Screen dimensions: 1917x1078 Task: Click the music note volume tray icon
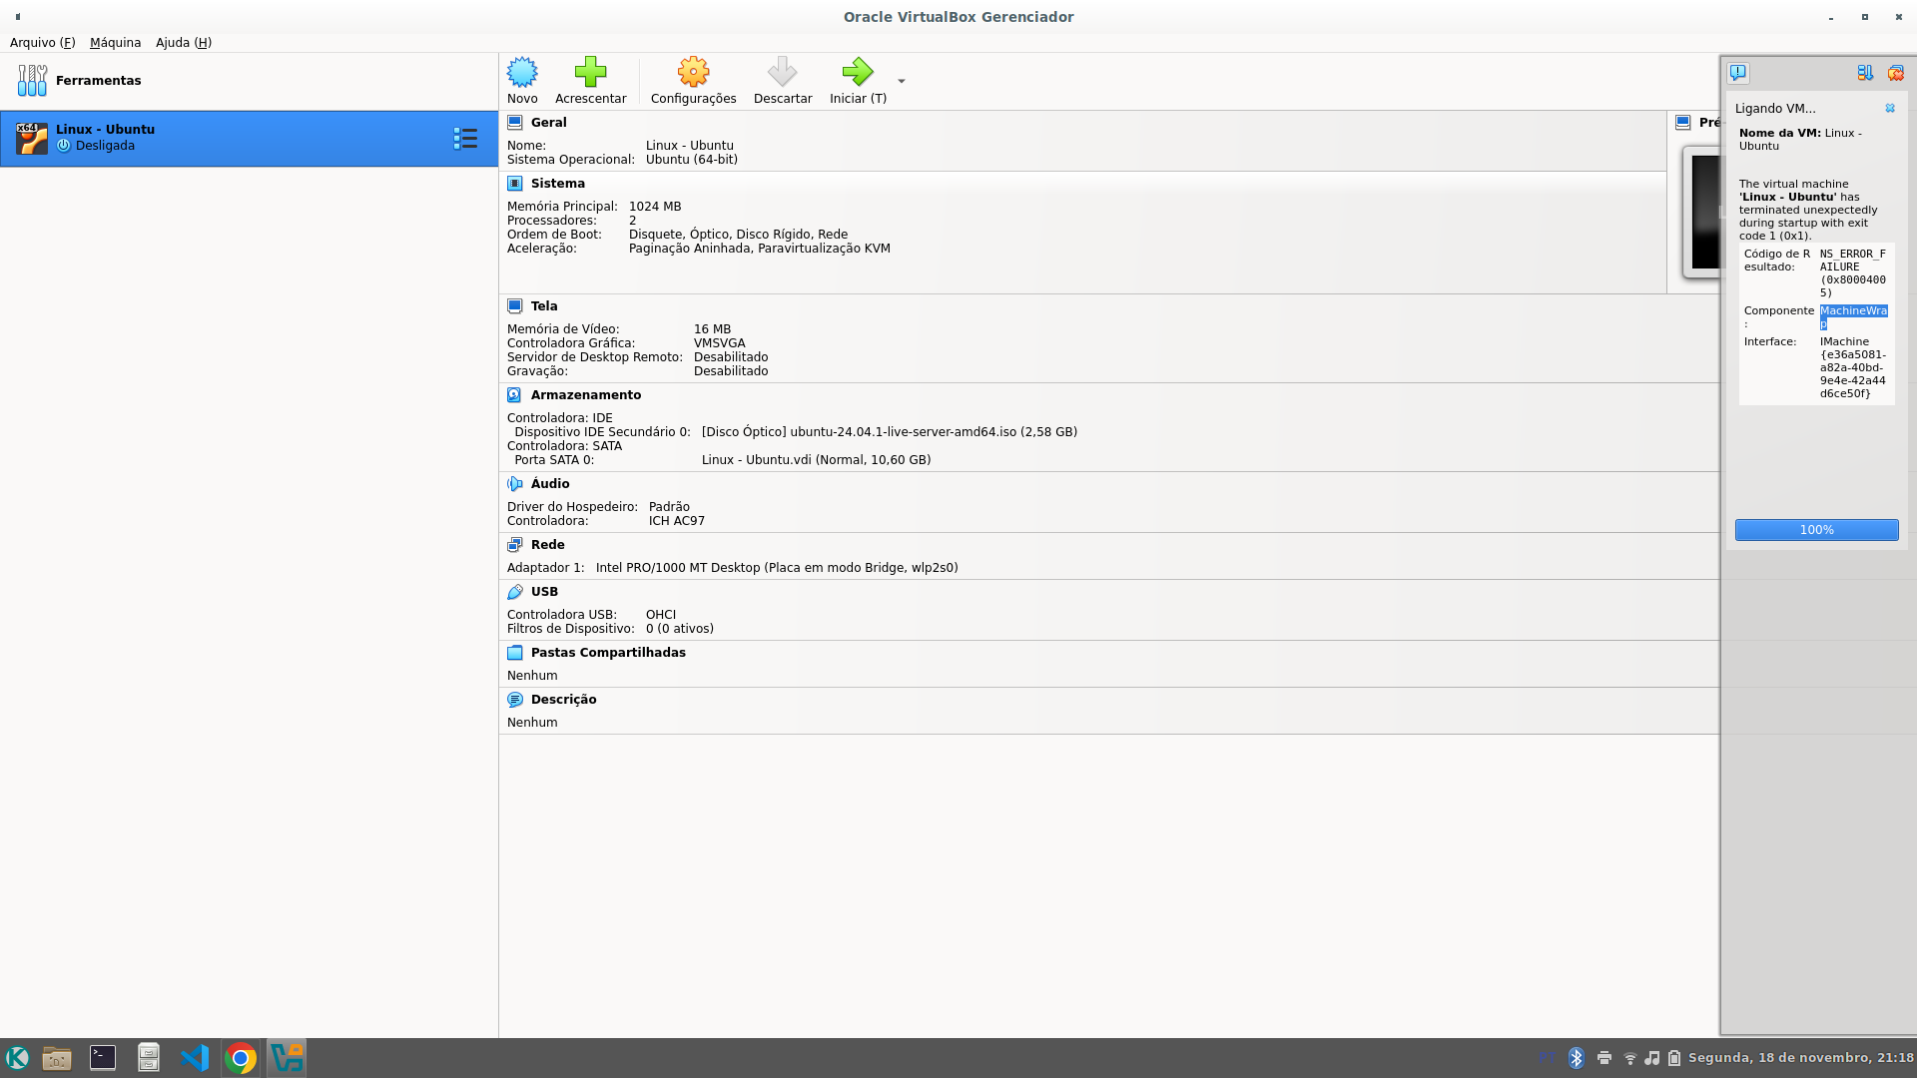coord(1652,1058)
